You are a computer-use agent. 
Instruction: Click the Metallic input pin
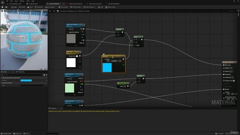coord(224,68)
